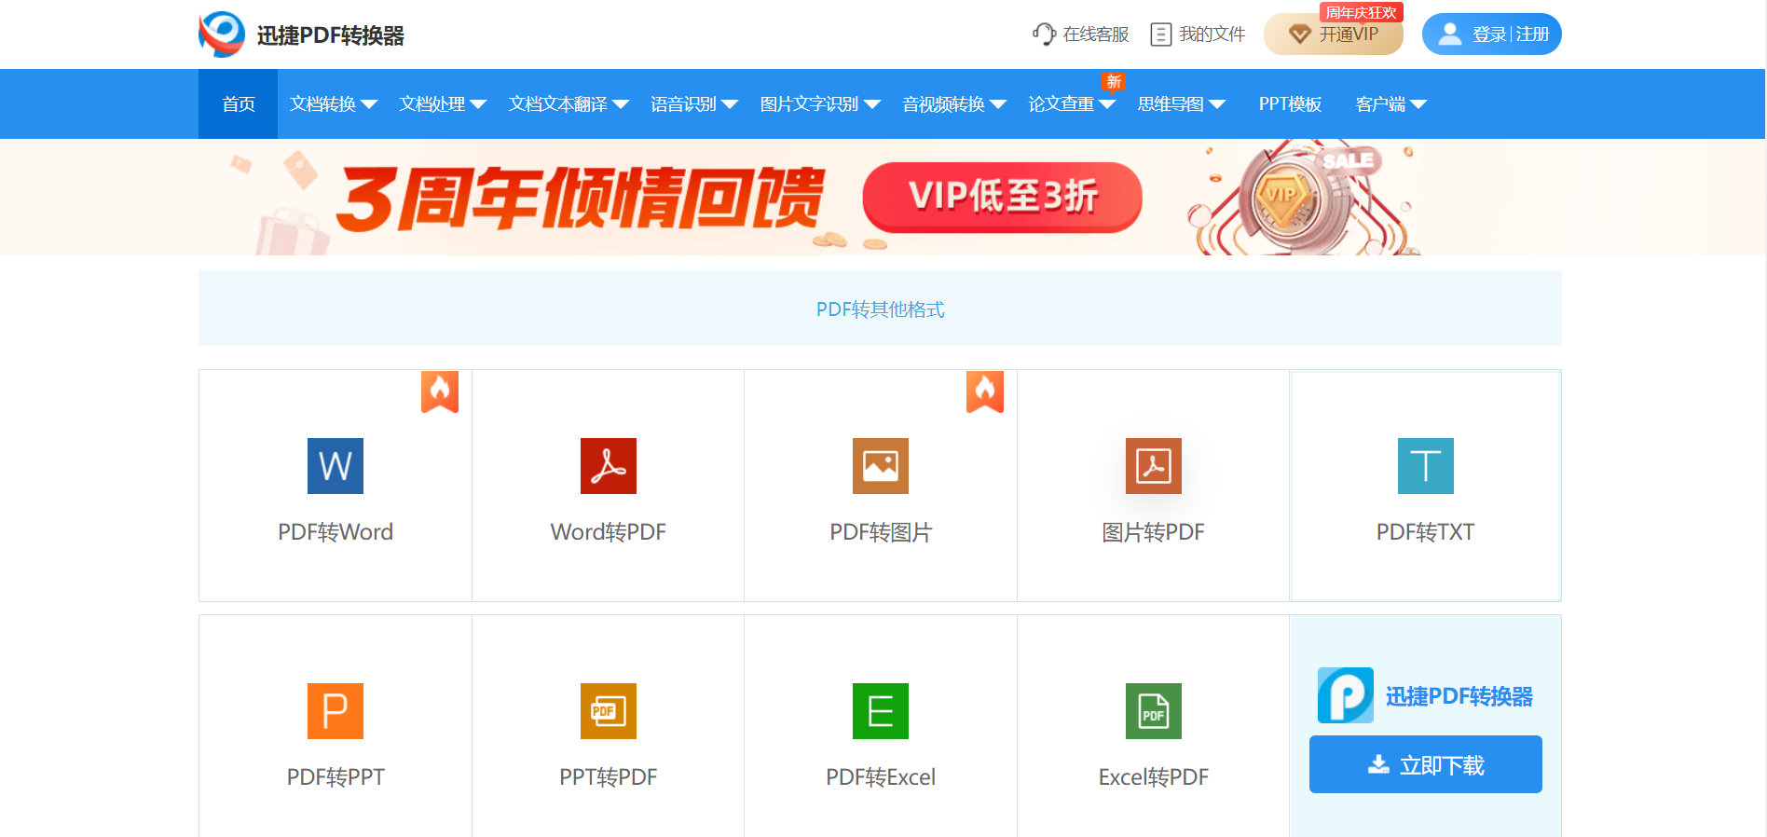Open the Word转PDF red Acrobat icon
The width and height of the screenshot is (1767, 837).
tap(608, 466)
